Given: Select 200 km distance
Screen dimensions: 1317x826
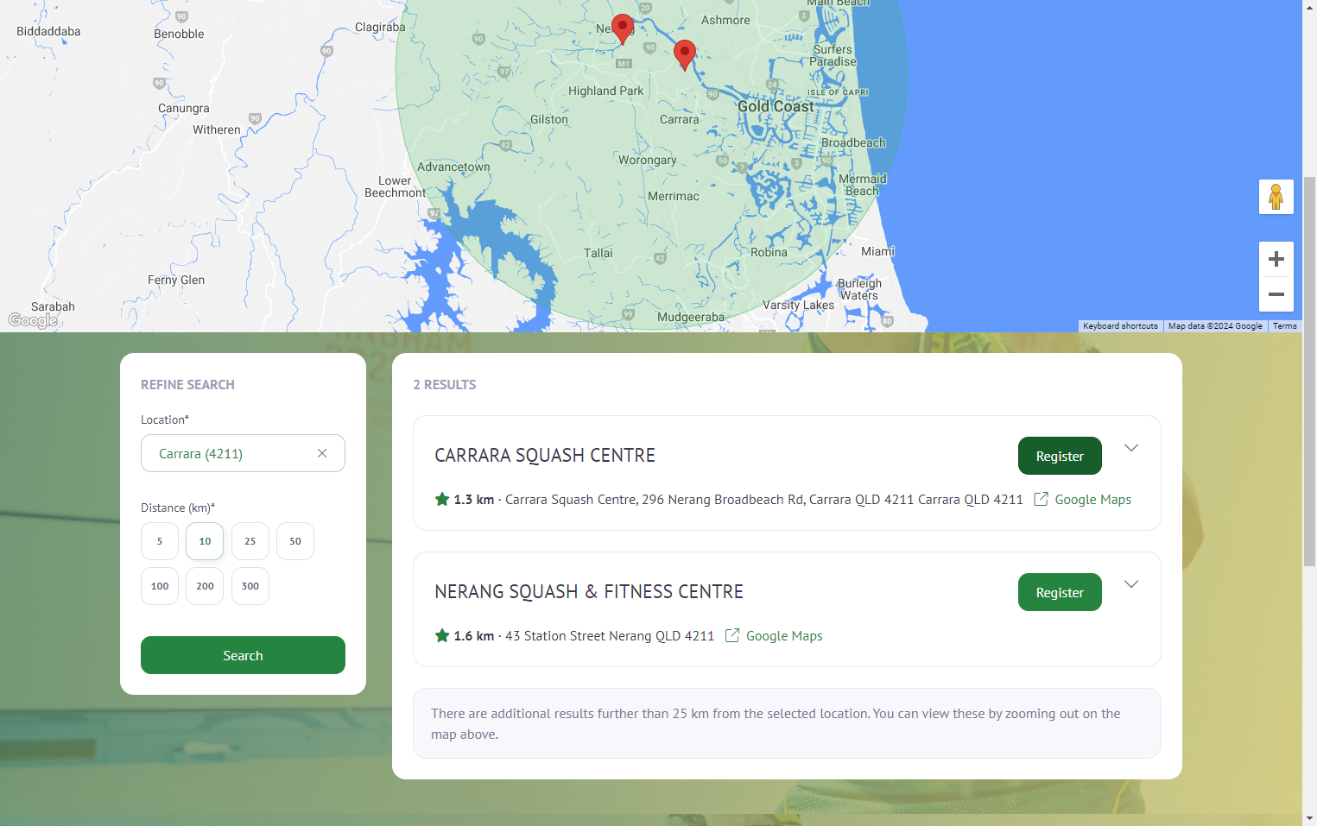Looking at the screenshot, I should tap(205, 586).
